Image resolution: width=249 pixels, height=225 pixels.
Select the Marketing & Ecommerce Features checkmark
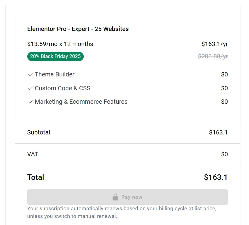(x=30, y=102)
